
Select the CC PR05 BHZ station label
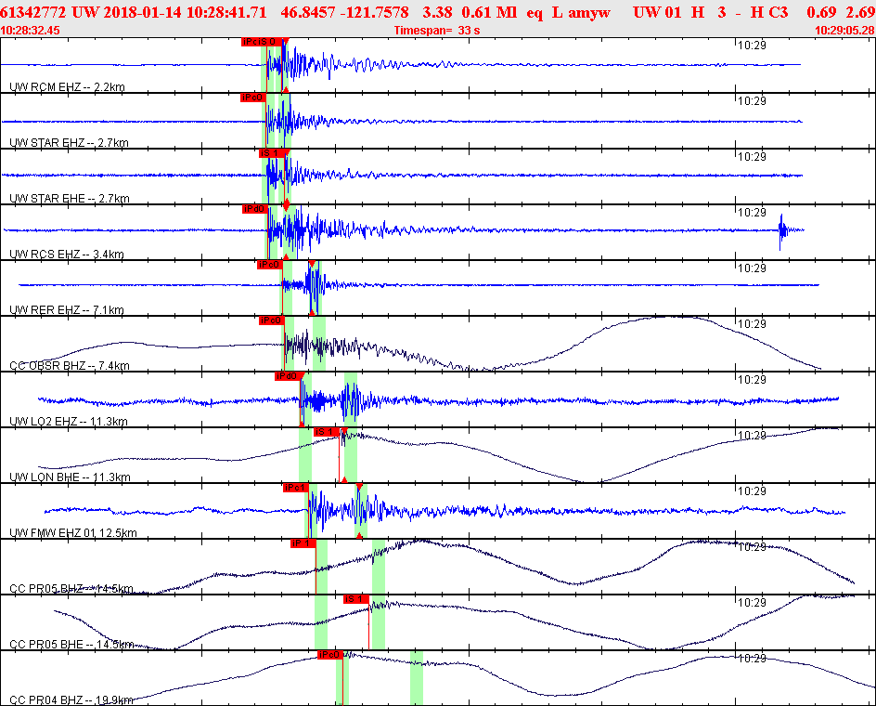(45, 586)
